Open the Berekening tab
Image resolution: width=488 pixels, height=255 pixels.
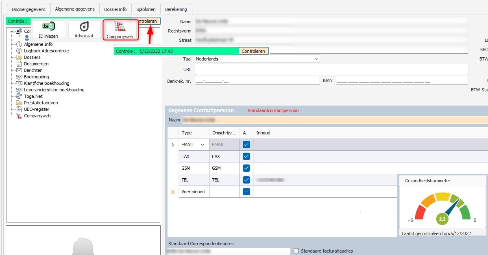point(176,9)
